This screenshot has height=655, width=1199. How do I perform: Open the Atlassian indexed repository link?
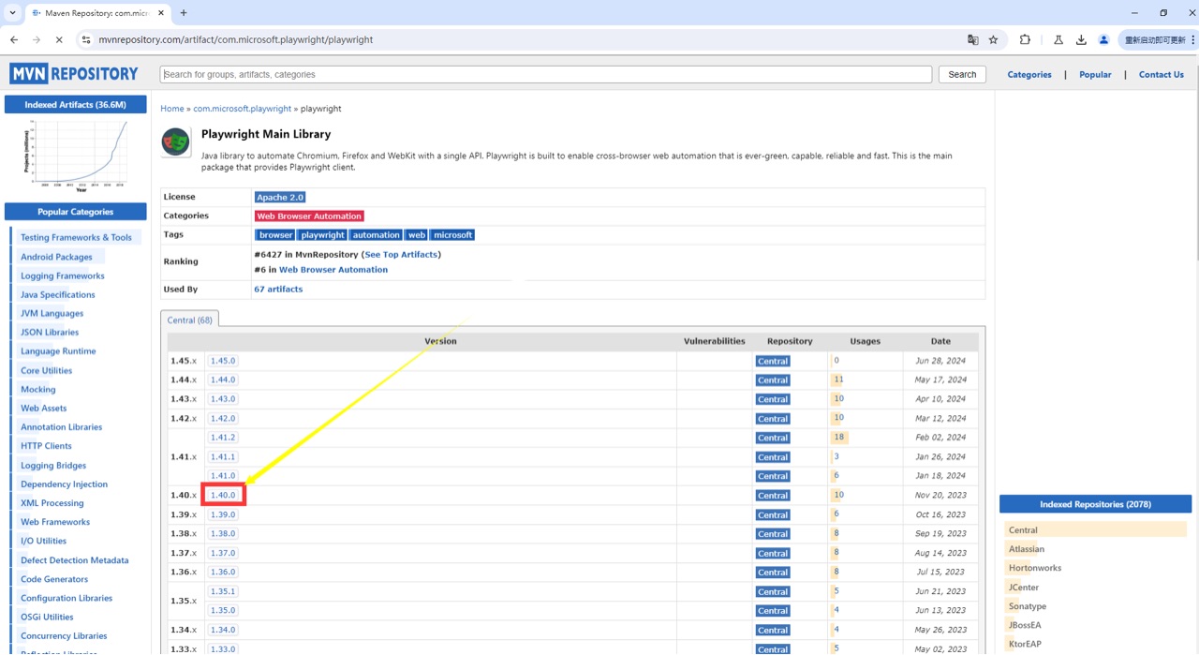pyautogui.click(x=1027, y=549)
